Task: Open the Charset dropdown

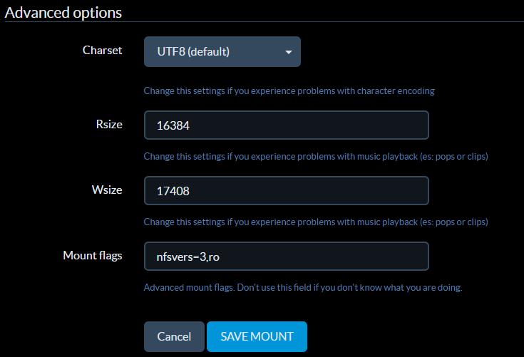Action: [222, 52]
